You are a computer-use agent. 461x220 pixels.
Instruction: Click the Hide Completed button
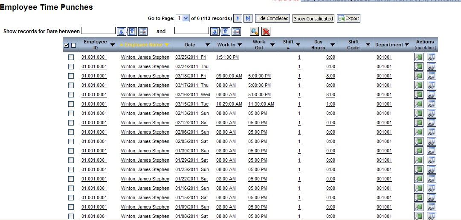click(272, 18)
